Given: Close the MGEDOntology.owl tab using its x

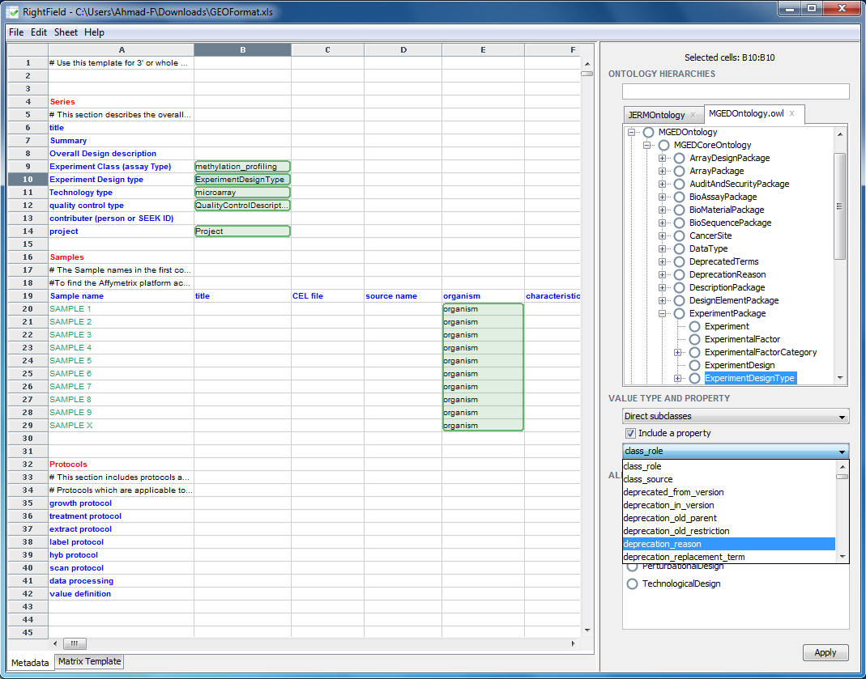Looking at the screenshot, I should coord(792,113).
